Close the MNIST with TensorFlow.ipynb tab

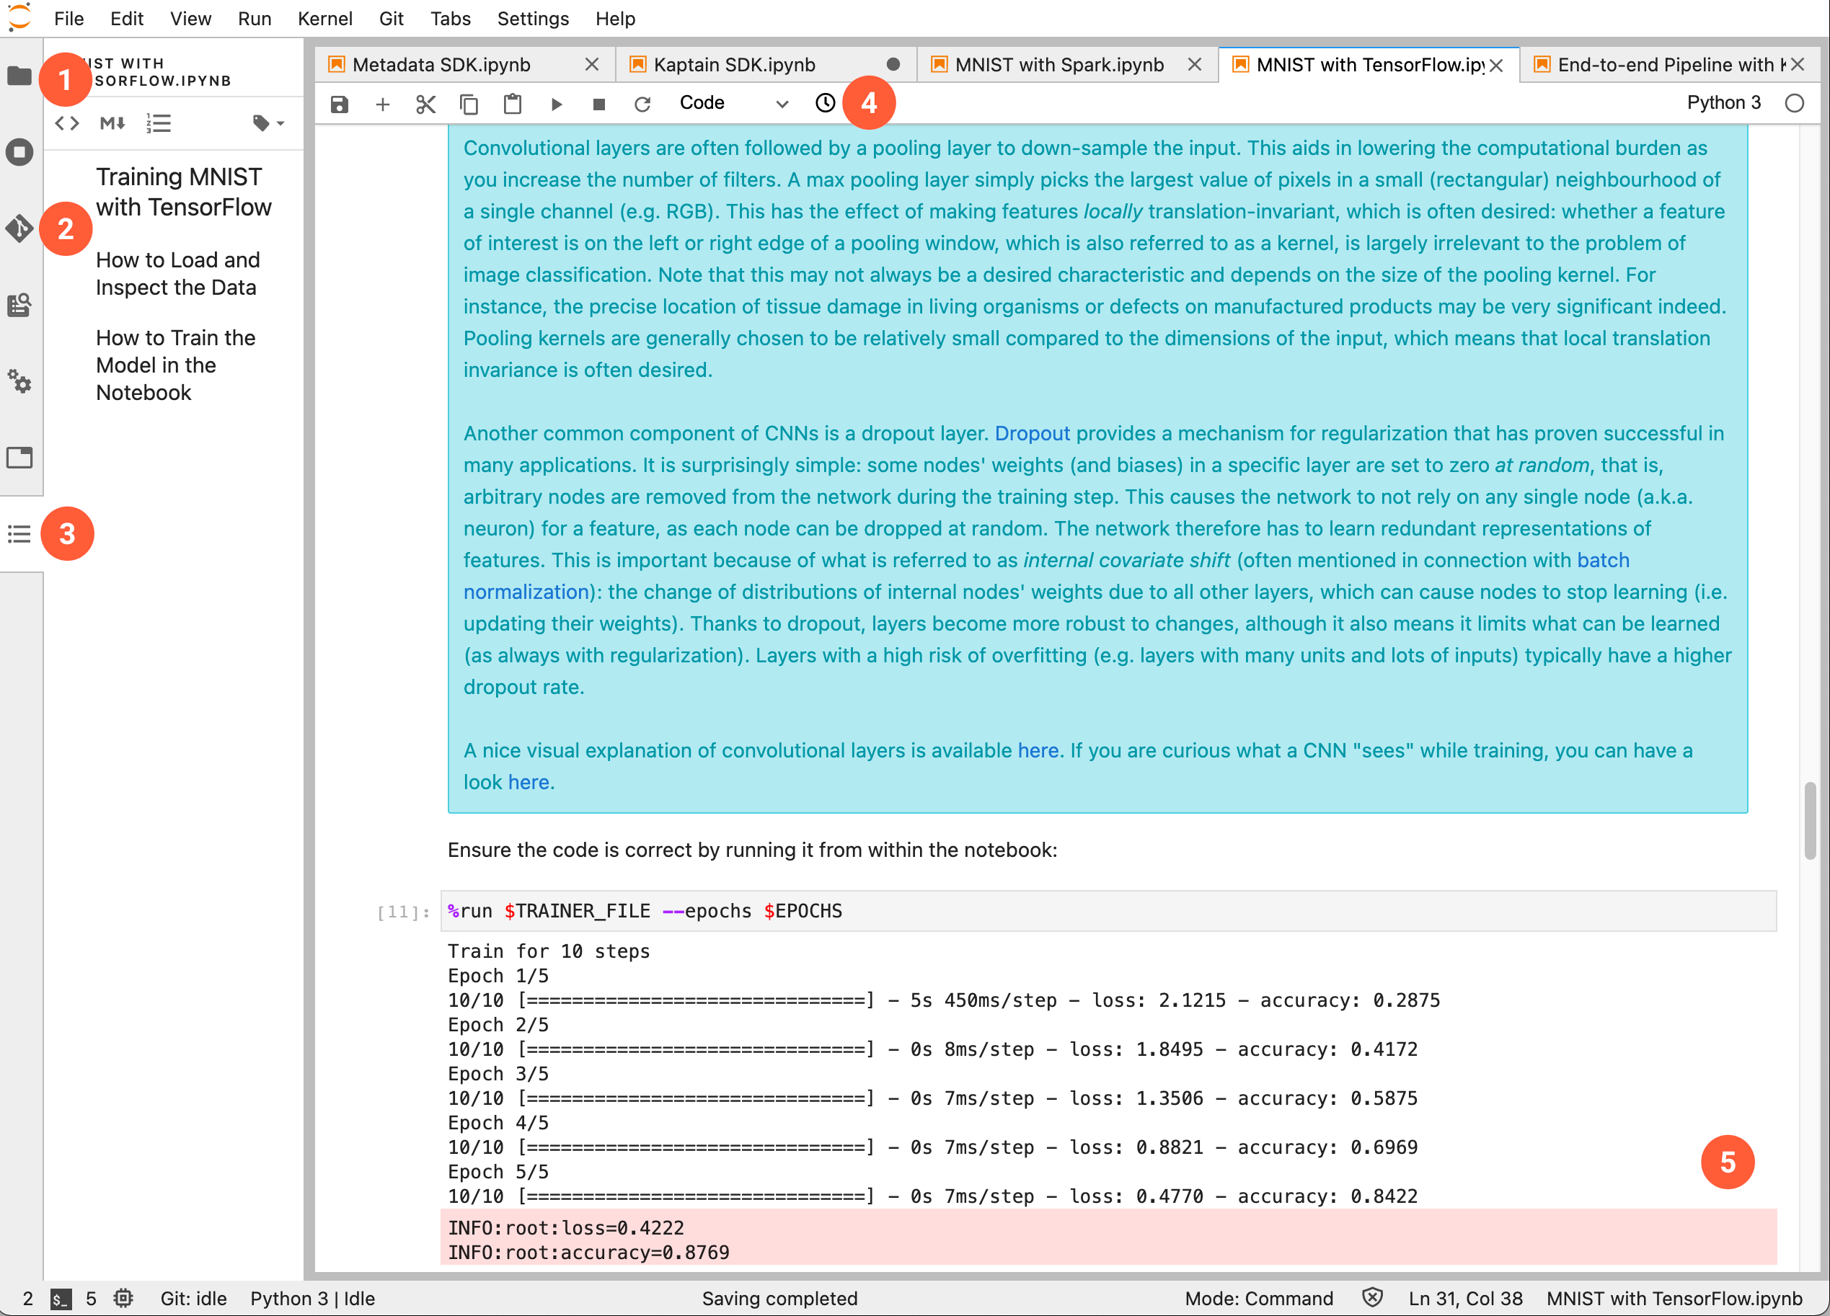tap(1496, 66)
